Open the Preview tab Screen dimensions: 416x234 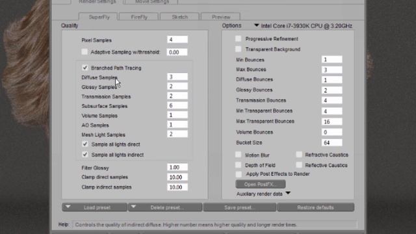(221, 17)
